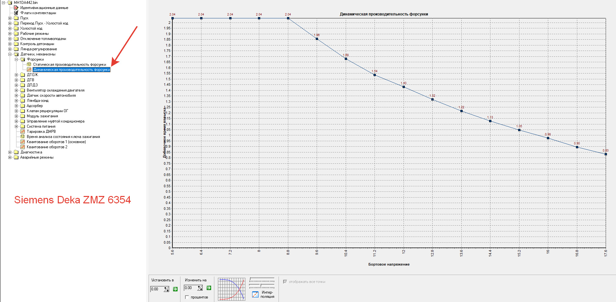Expand the Аварийные режимы node
This screenshot has width=616, height=302.
10,157
